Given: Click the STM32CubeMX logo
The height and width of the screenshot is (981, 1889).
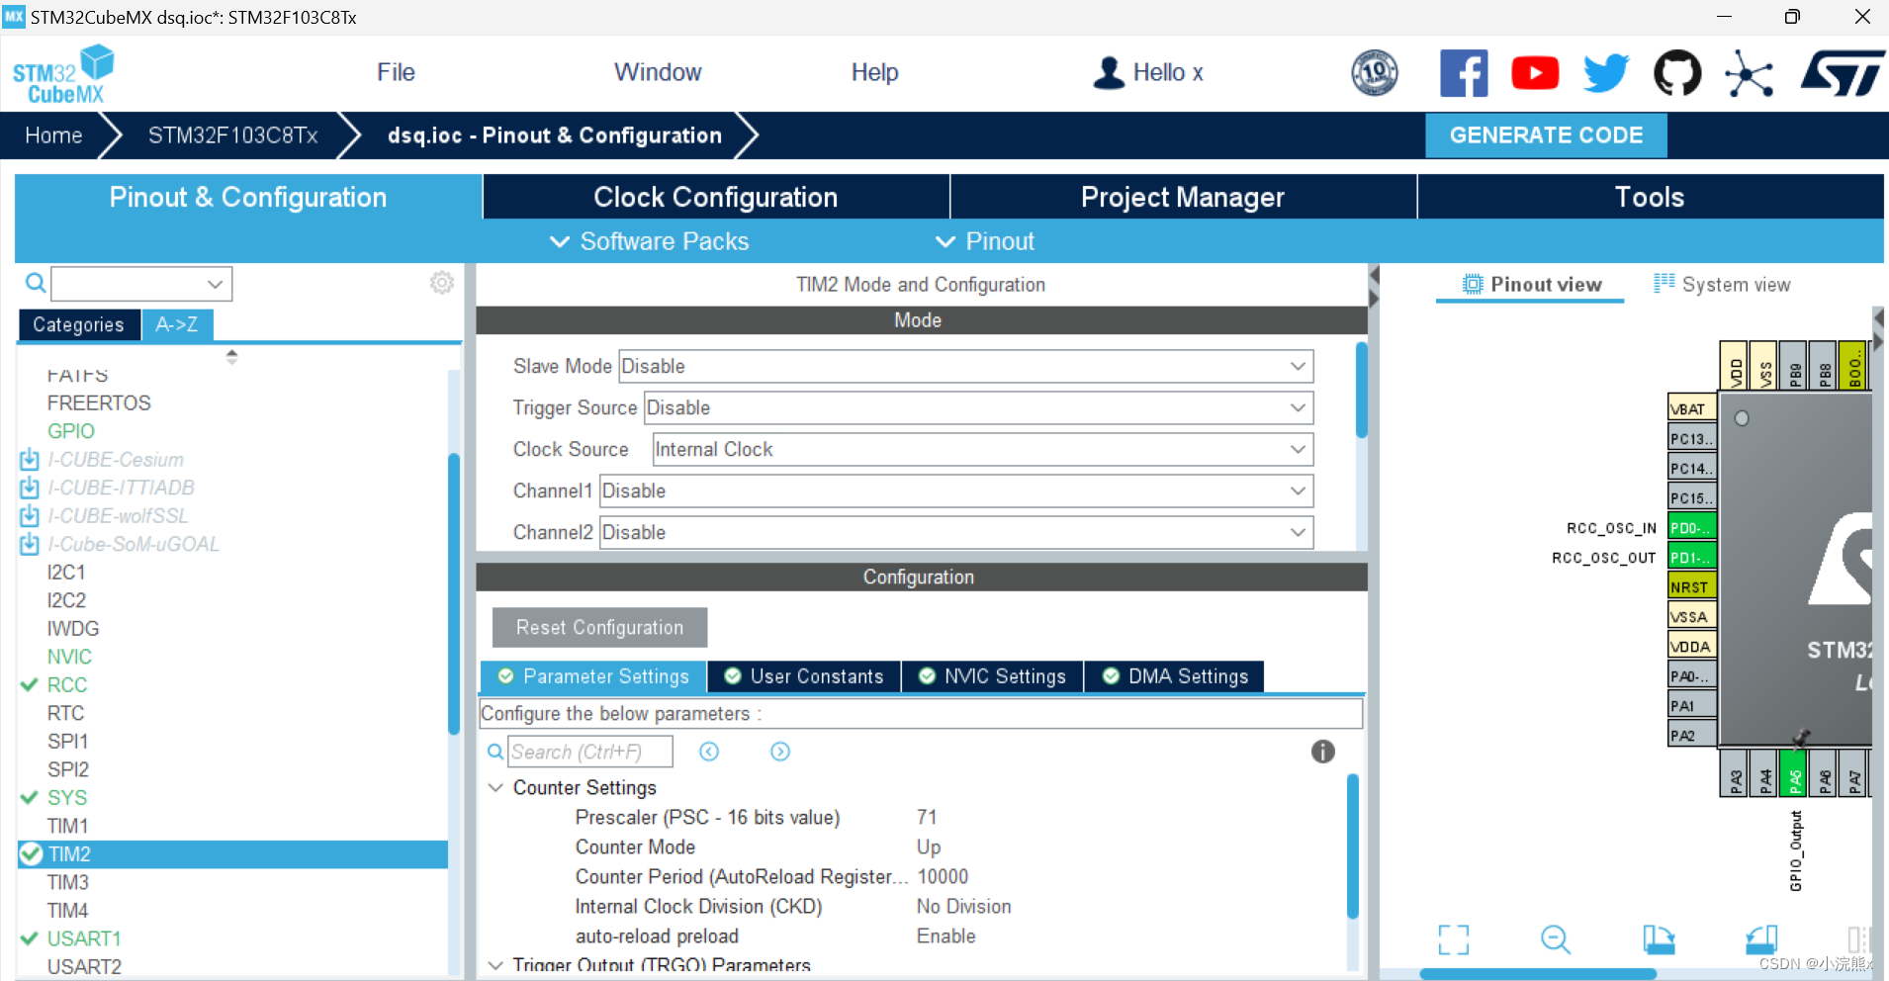Looking at the screenshot, I should click(63, 74).
